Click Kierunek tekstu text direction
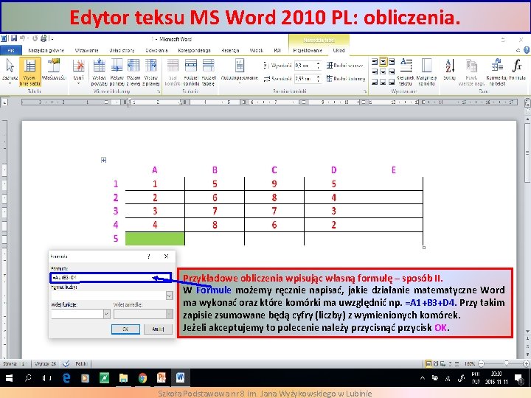This screenshot has width=531, height=398. point(406,71)
